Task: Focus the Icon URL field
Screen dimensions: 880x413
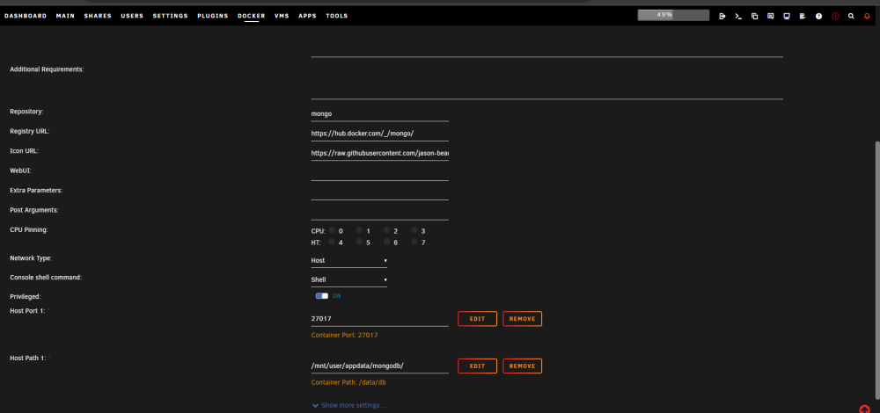Action: (x=380, y=153)
